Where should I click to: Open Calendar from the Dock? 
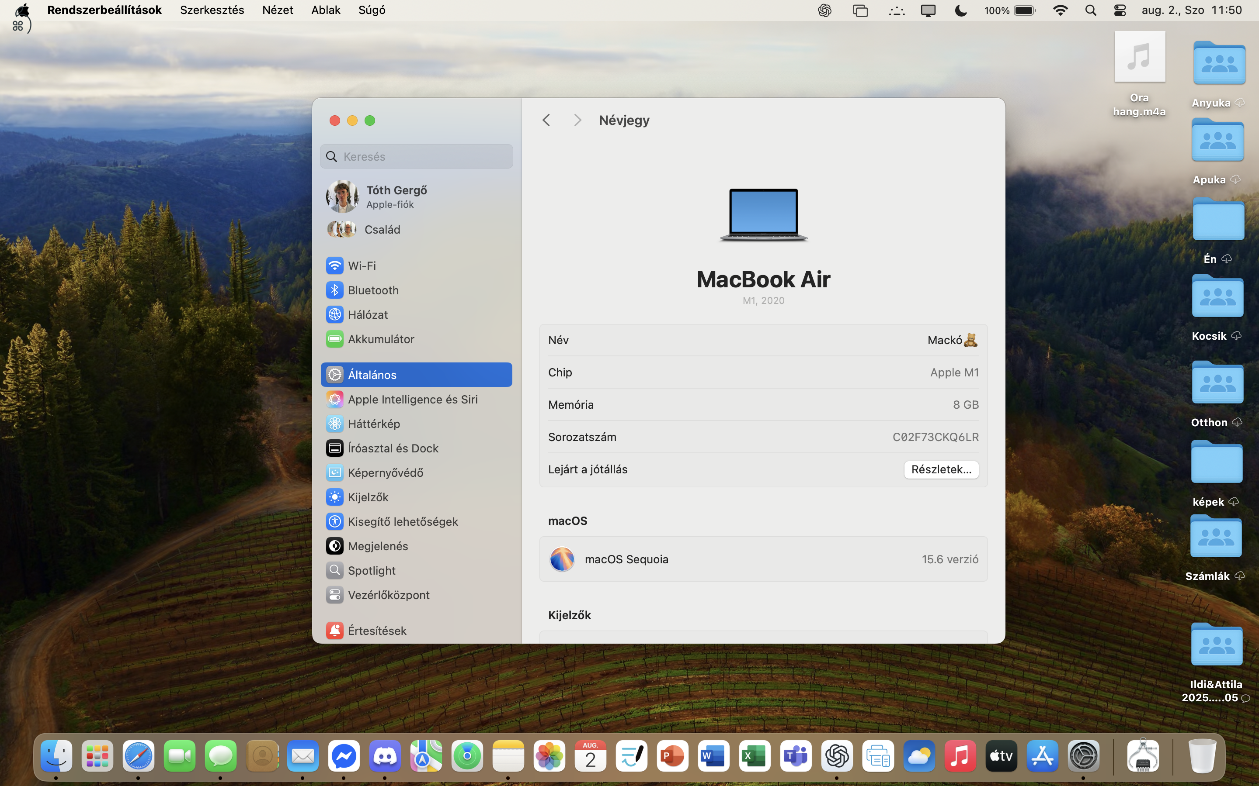click(x=591, y=756)
